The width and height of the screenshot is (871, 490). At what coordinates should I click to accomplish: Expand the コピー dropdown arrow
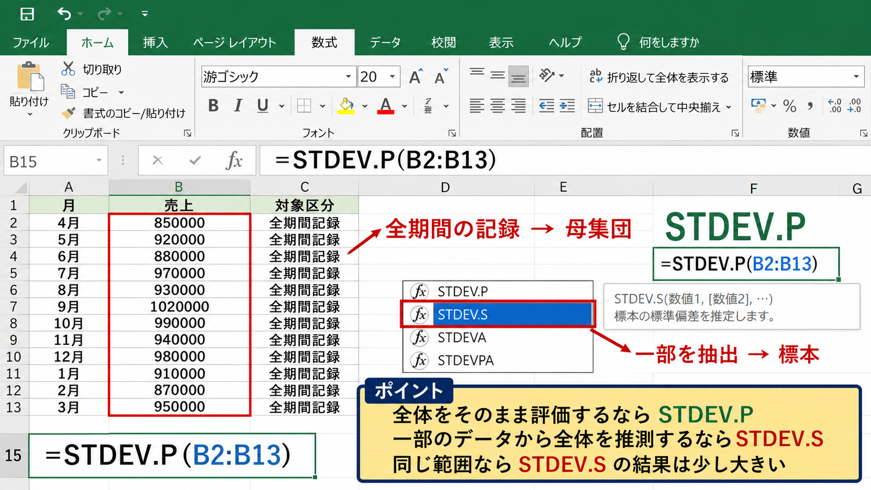coord(121,93)
